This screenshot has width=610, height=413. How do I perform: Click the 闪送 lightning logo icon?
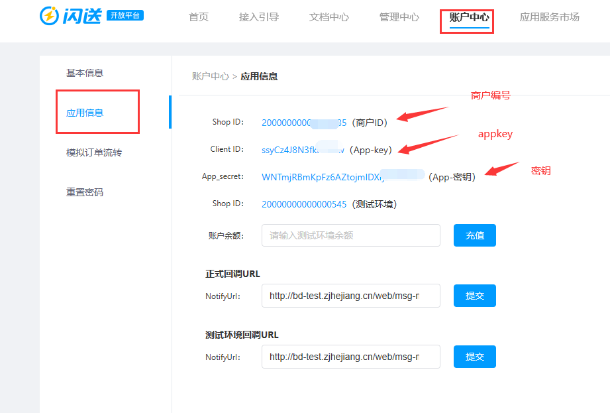[x=50, y=16]
